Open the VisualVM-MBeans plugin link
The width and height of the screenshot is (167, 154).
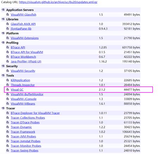23,104
